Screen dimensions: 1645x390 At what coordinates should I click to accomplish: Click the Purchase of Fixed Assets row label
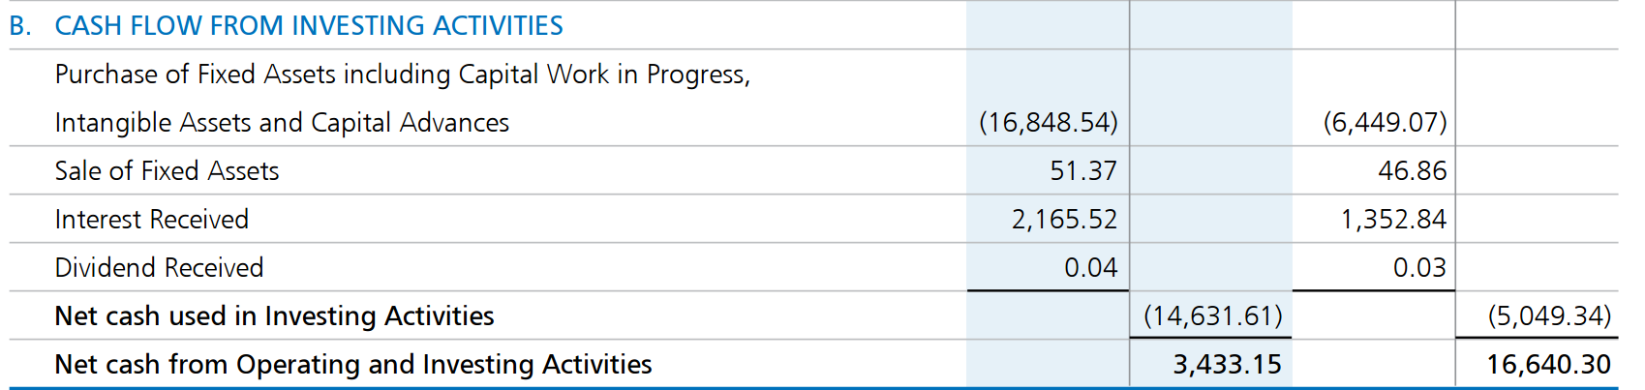click(x=403, y=75)
